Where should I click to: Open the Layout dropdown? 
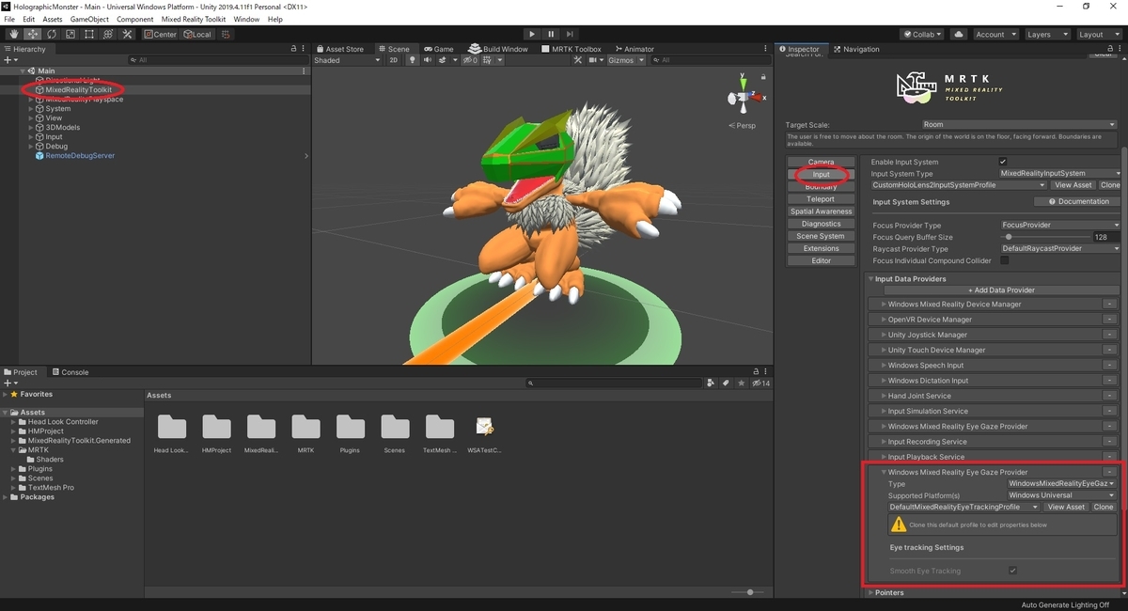1097,34
